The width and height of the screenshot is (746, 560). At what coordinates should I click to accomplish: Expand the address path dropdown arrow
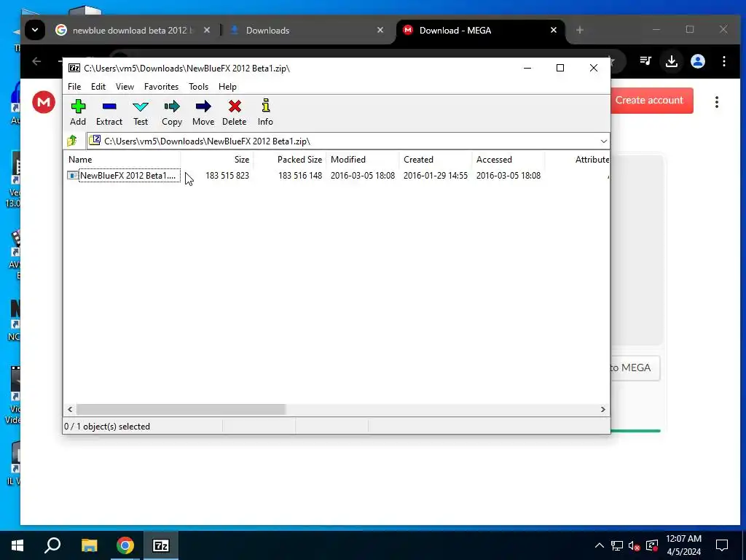pos(603,141)
